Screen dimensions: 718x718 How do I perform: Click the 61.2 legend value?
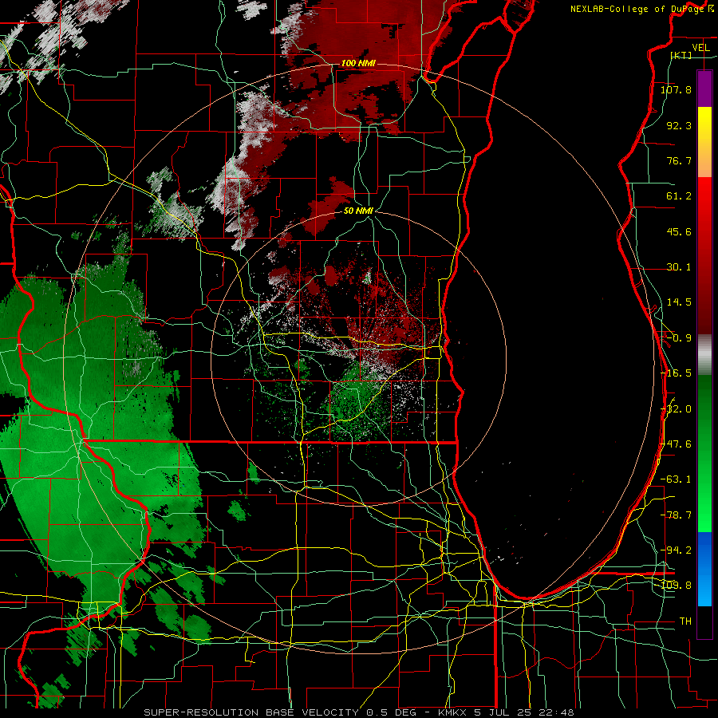pyautogui.click(x=679, y=196)
